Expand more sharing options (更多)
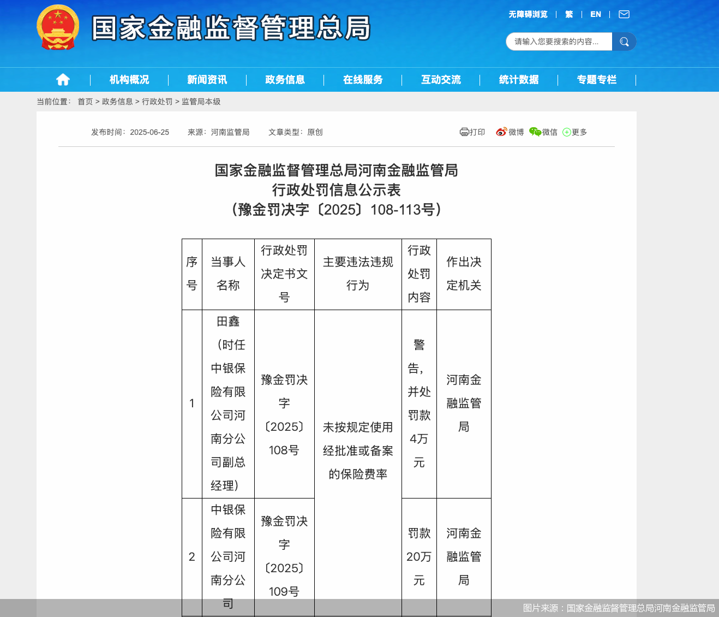Viewport: 719px width, 617px height. [575, 132]
